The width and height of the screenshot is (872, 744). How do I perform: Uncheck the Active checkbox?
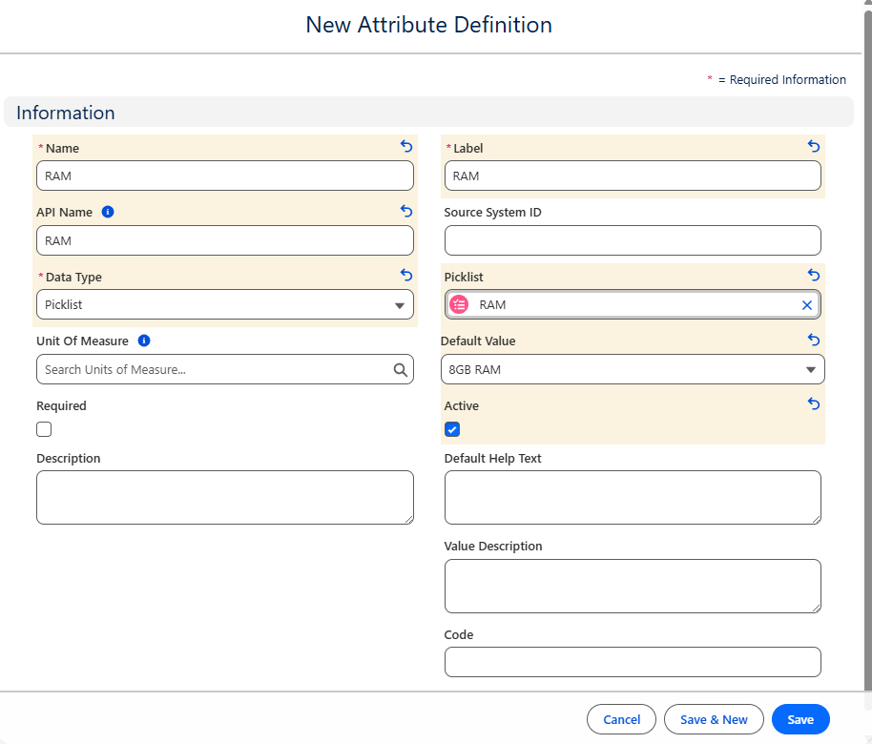[x=452, y=429]
